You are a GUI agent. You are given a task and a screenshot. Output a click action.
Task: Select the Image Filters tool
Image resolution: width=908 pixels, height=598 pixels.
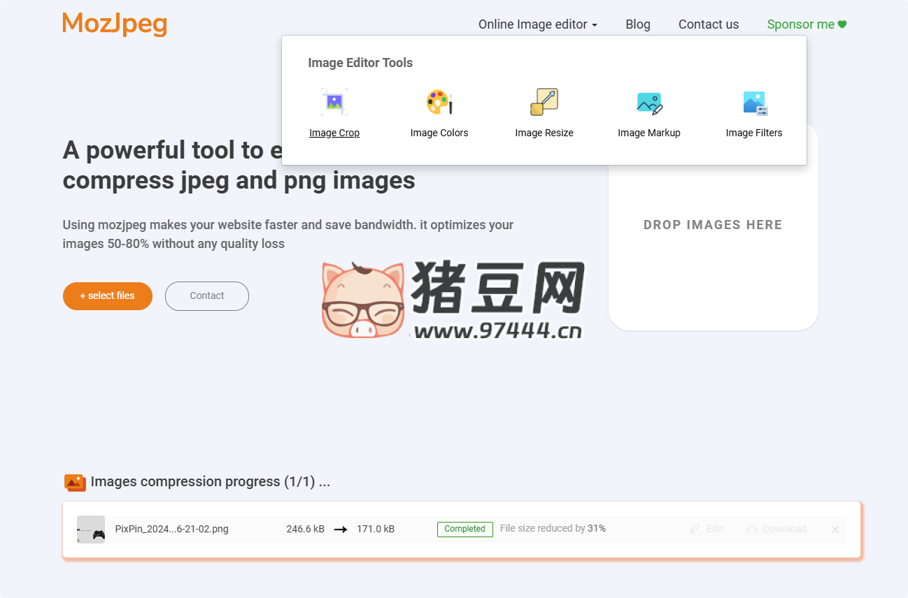(754, 112)
